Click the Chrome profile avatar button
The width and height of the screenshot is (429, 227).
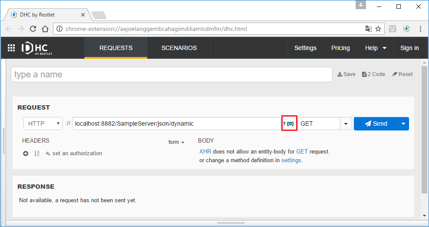361,5
